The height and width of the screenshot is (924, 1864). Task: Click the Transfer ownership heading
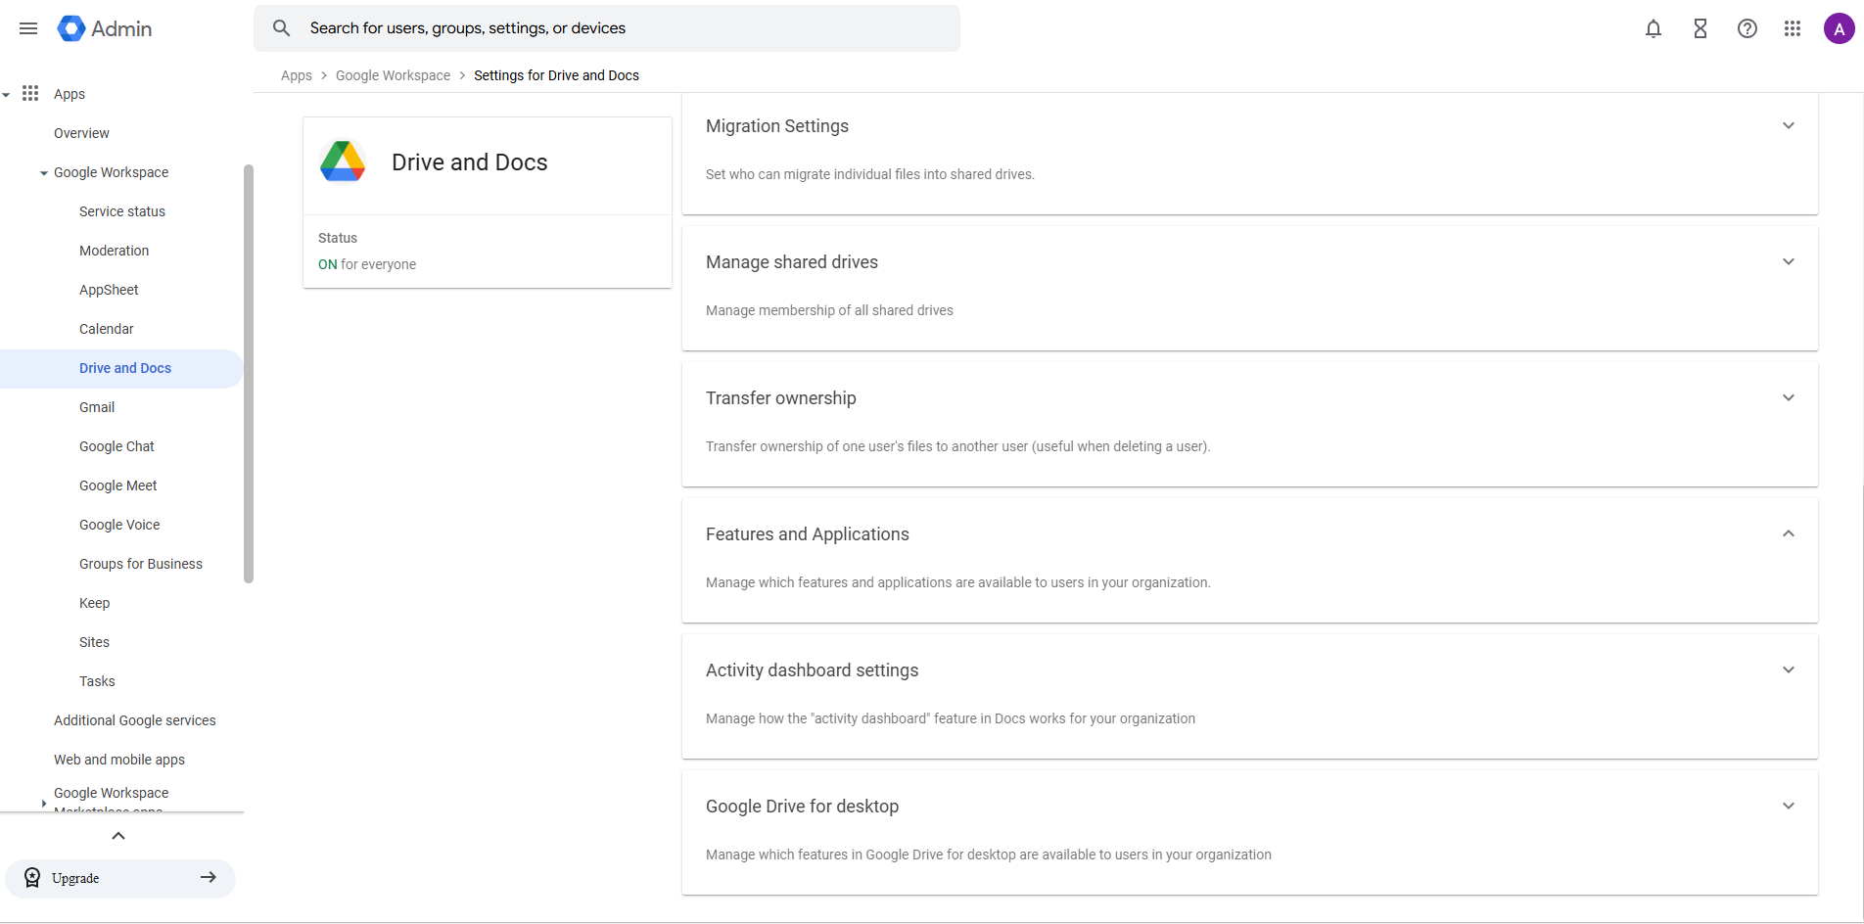pyautogui.click(x=781, y=398)
